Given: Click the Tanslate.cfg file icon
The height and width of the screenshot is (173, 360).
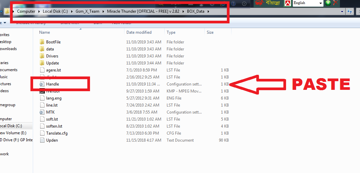Looking at the screenshot, I should [x=42, y=133].
